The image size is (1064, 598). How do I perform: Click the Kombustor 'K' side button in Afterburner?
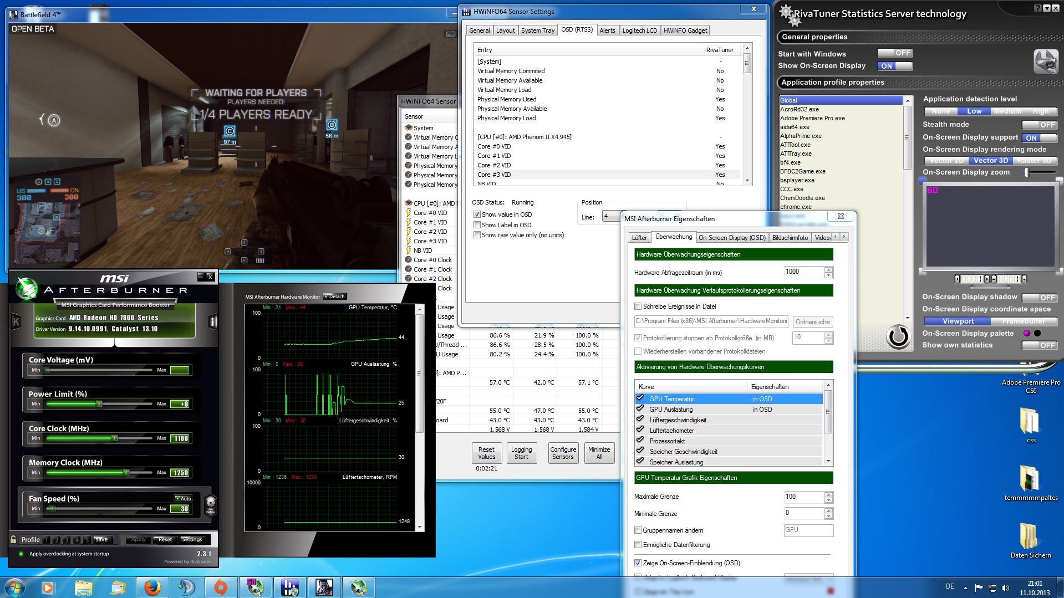(x=16, y=321)
